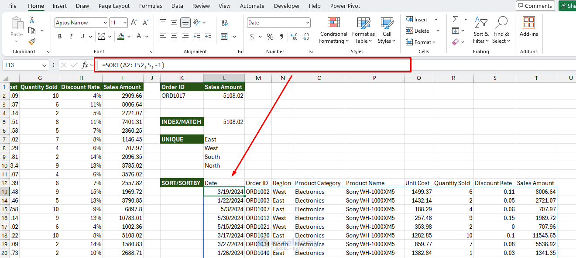Screen dimensions: 576x258
Task: Switch to the Page Layout tab
Action: click(114, 6)
